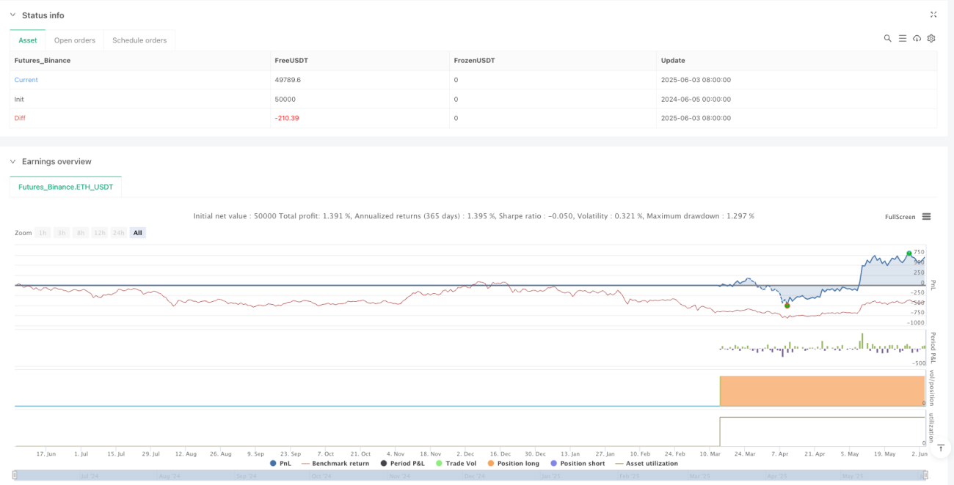Select the Futures_Binance.ETH_USDT tab
Image resolution: width=954 pixels, height=485 pixels.
click(x=66, y=187)
